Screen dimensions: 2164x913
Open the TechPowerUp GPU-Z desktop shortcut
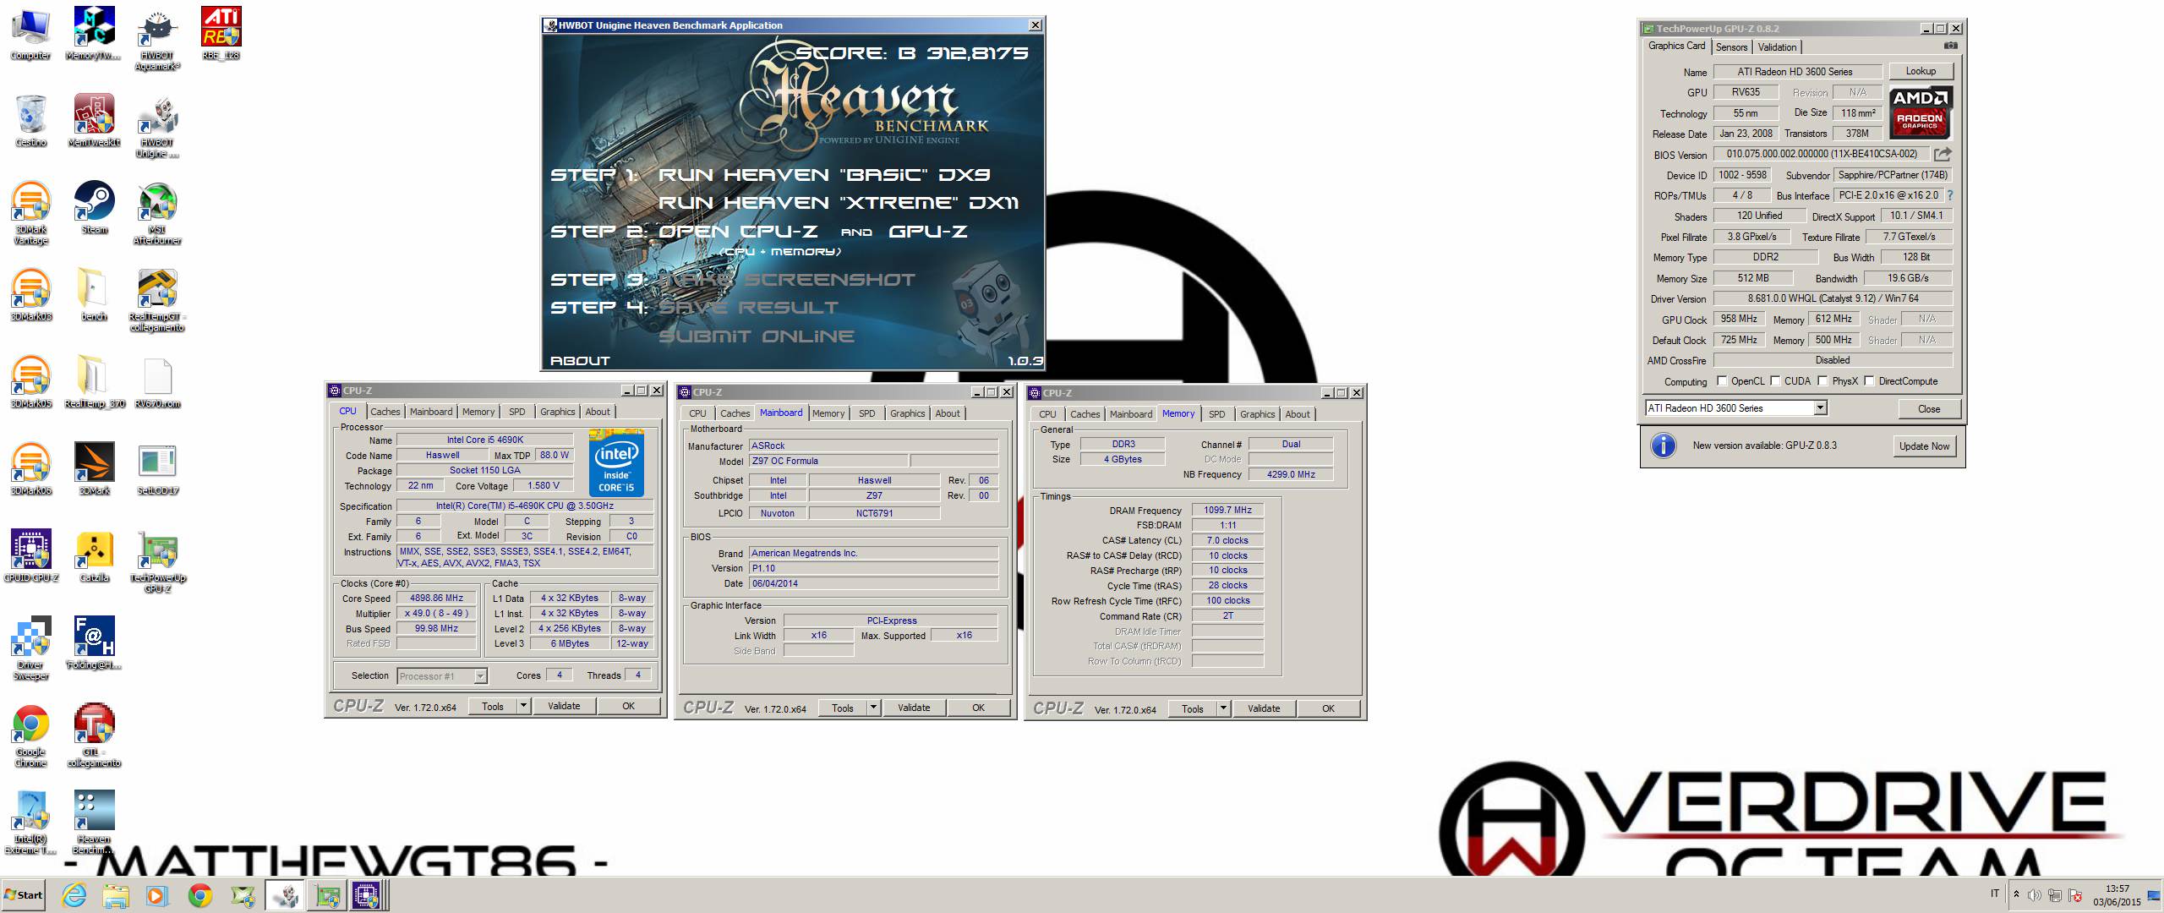[x=157, y=561]
